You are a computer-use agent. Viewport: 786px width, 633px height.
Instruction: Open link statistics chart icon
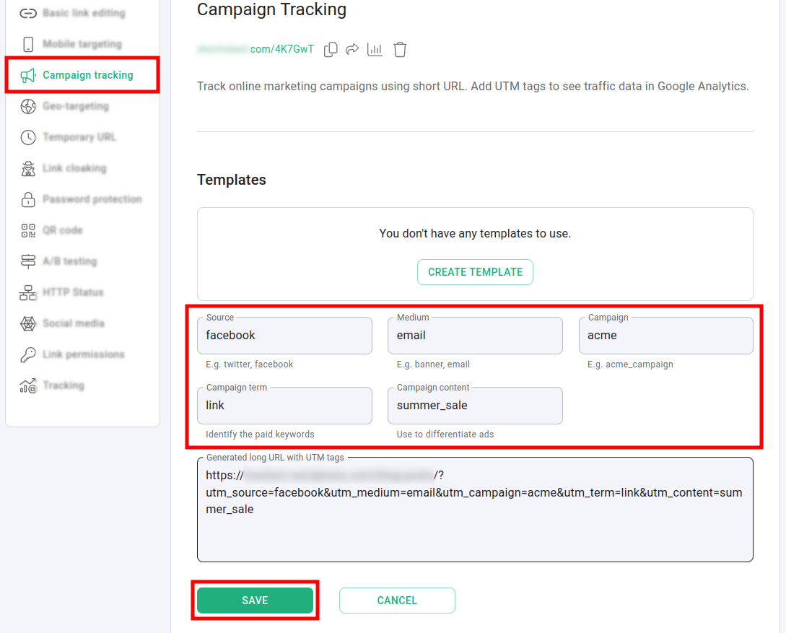click(375, 50)
